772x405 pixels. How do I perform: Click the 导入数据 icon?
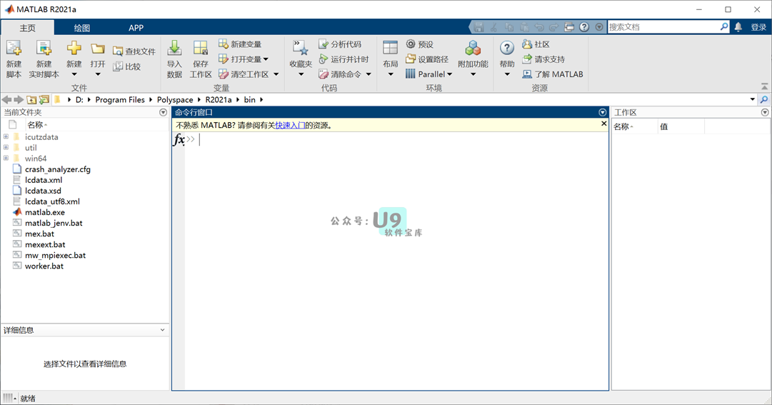pos(174,49)
